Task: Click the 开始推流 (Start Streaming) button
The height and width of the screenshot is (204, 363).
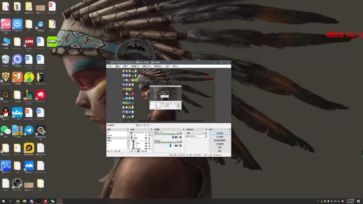Action: (x=220, y=133)
